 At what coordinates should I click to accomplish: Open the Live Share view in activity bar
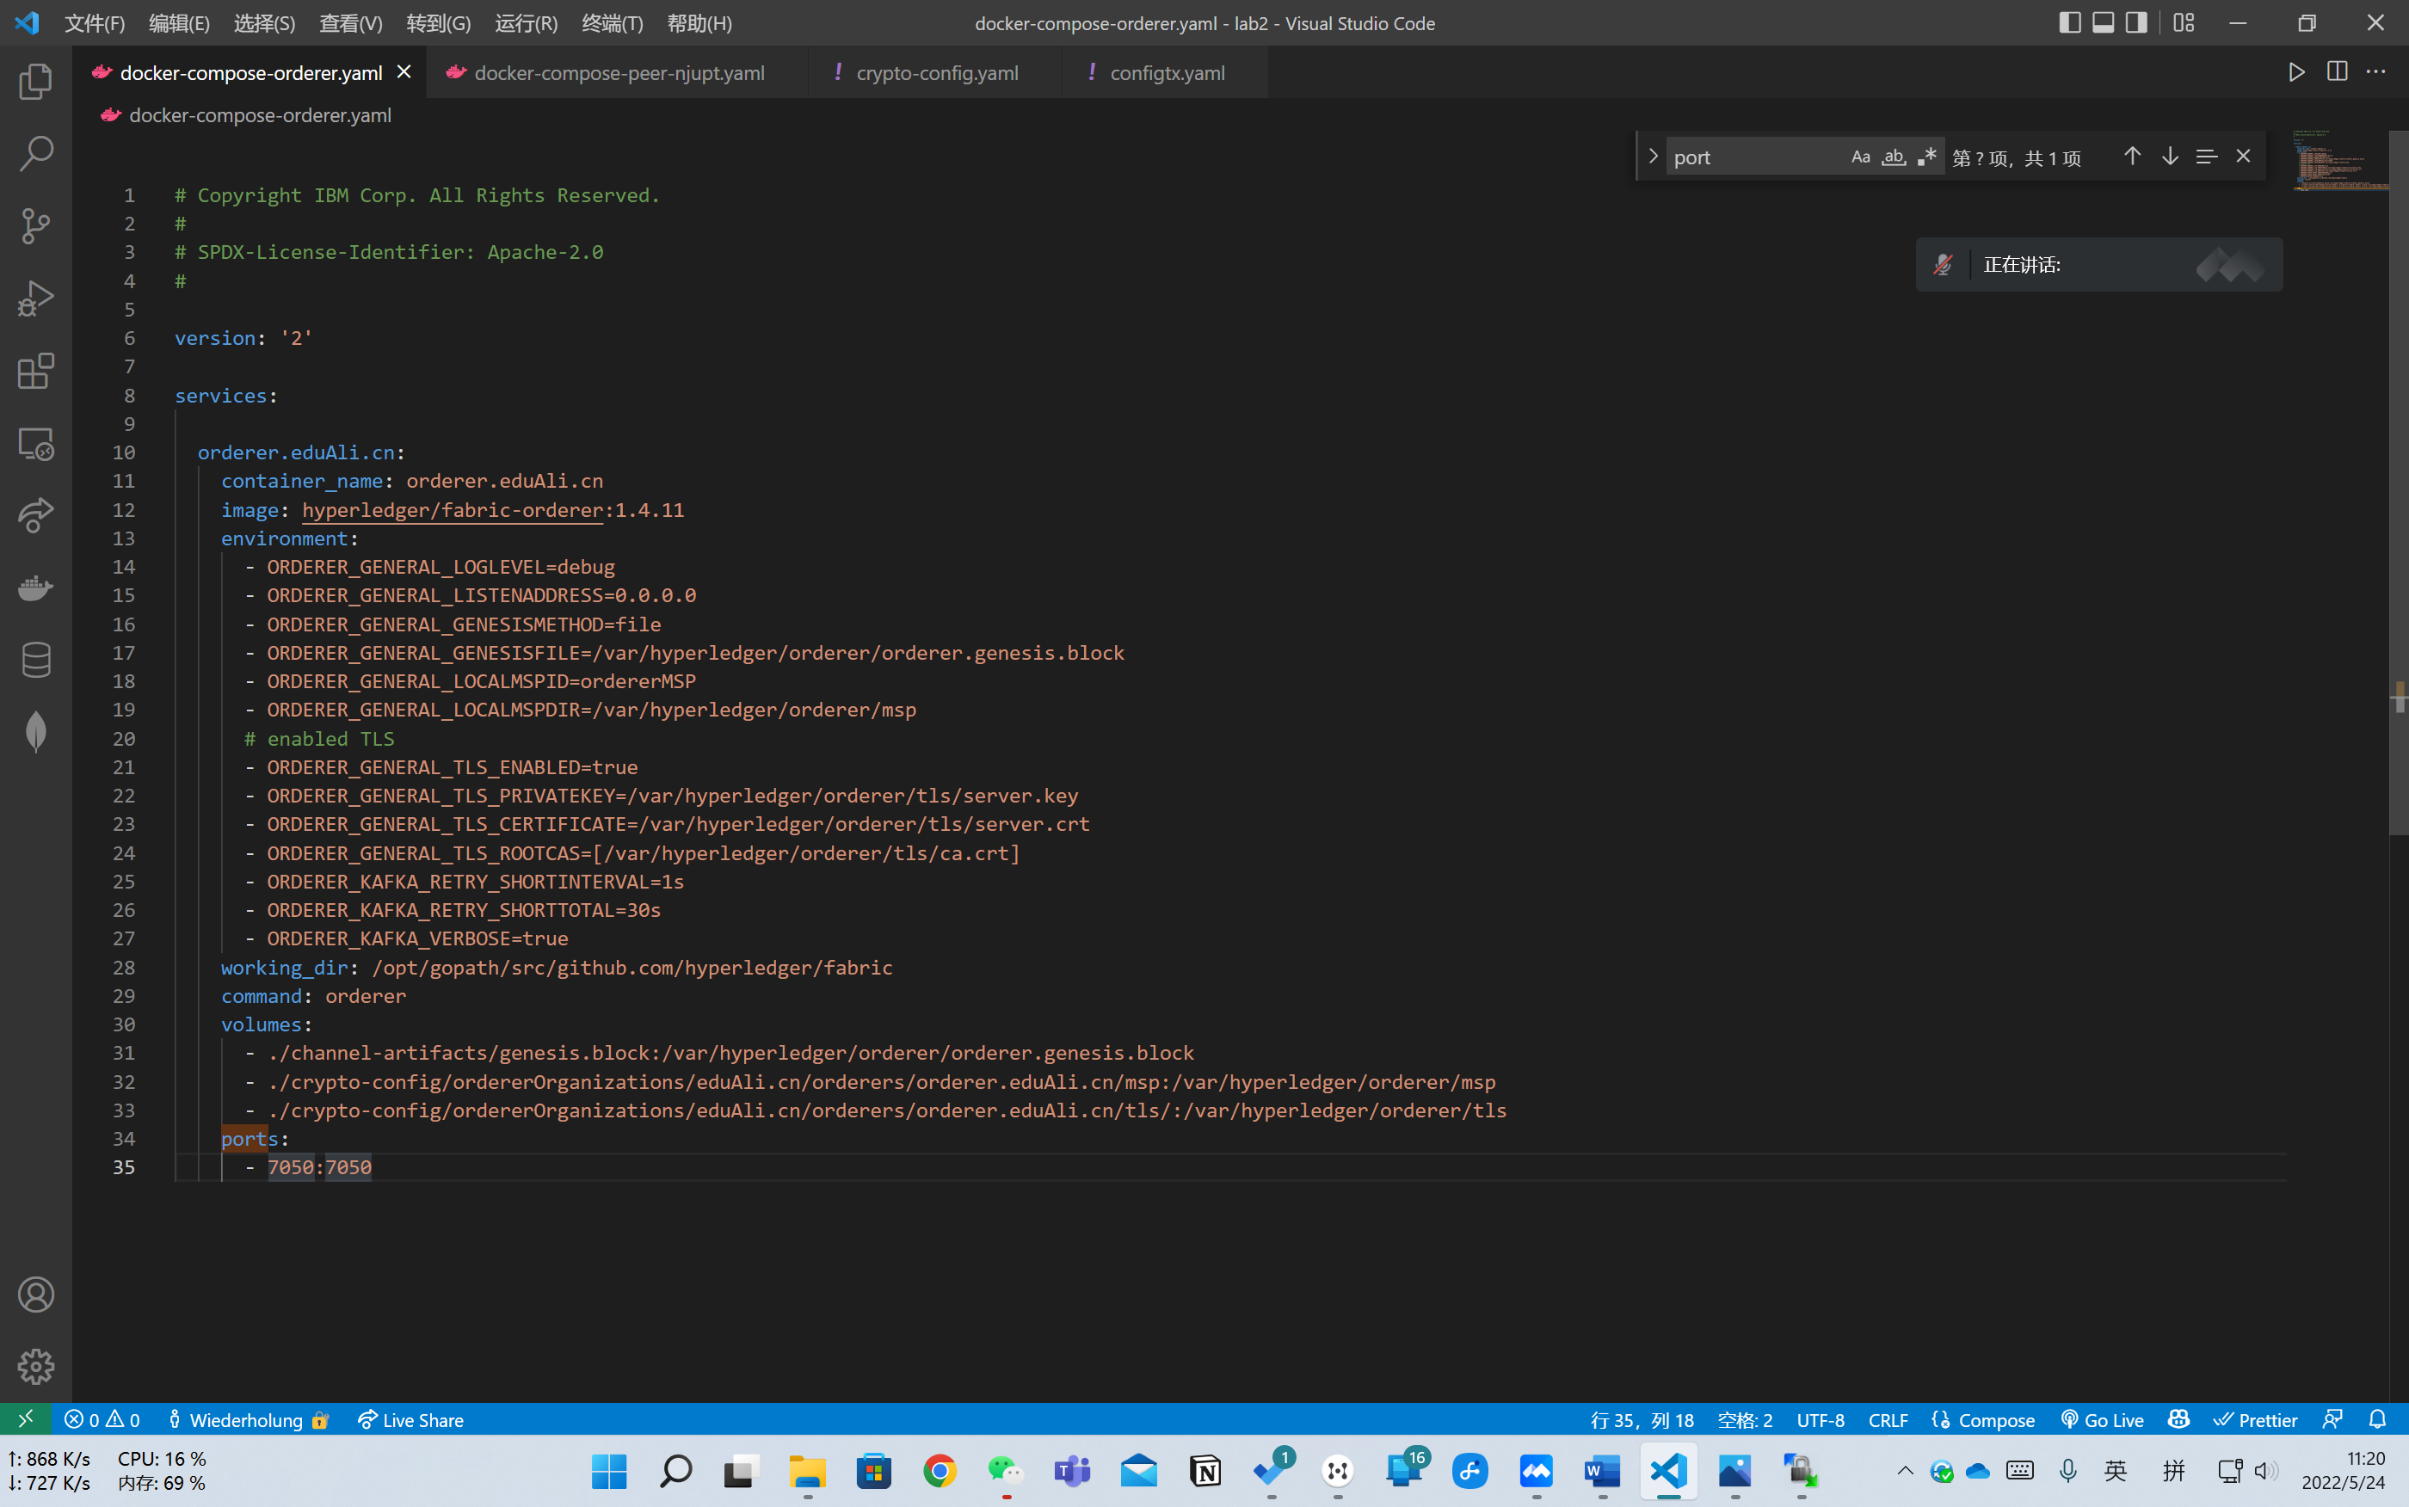36,515
